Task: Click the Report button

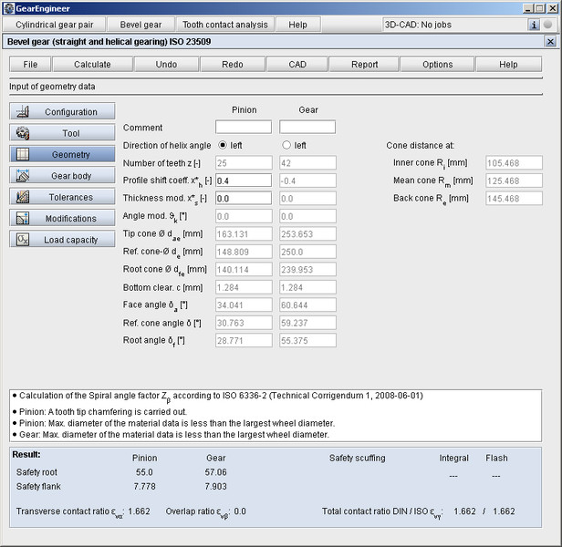Action: point(364,65)
